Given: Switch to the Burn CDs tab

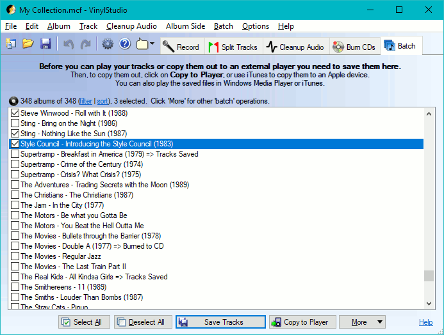Looking at the screenshot, I should [354, 47].
